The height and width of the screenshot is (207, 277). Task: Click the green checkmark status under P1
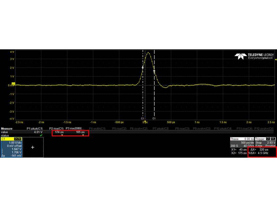[x=41, y=135]
